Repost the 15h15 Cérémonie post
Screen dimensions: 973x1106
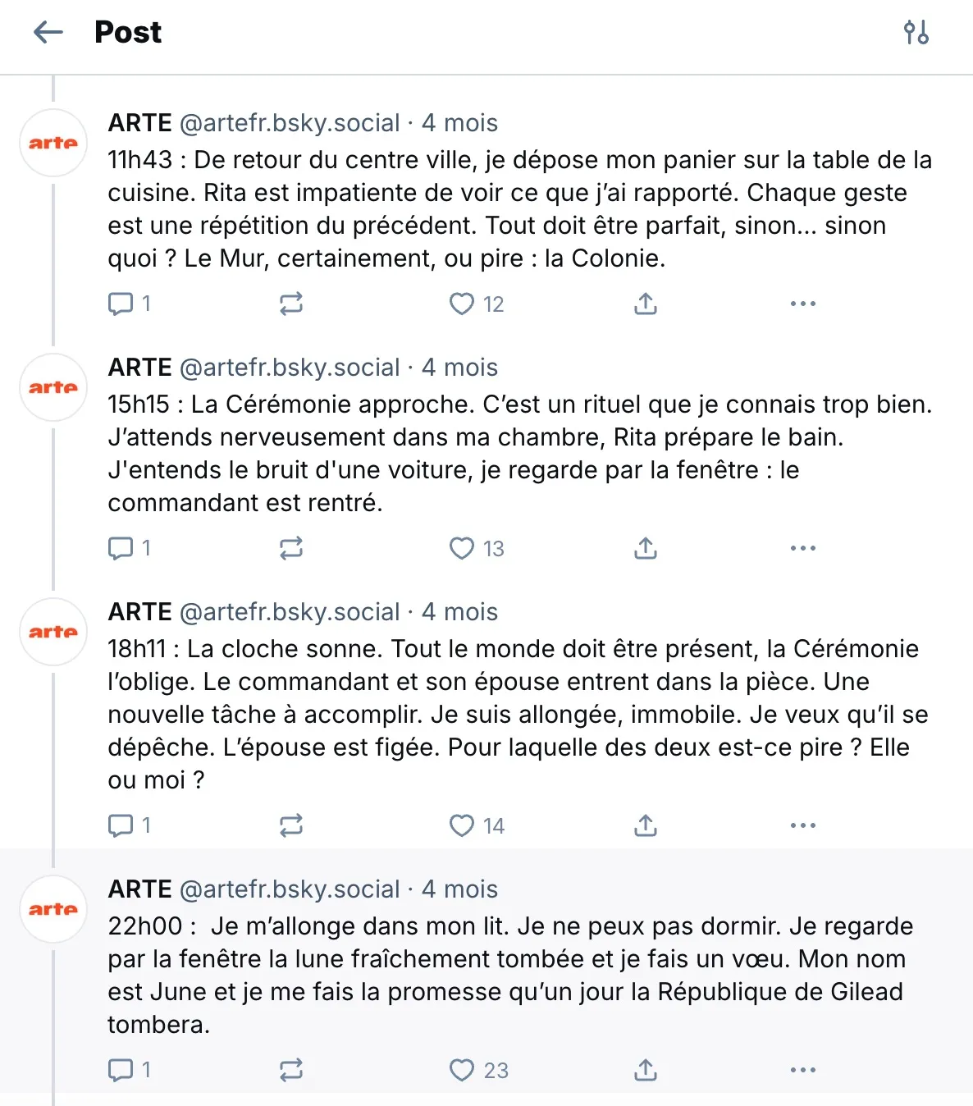(291, 548)
